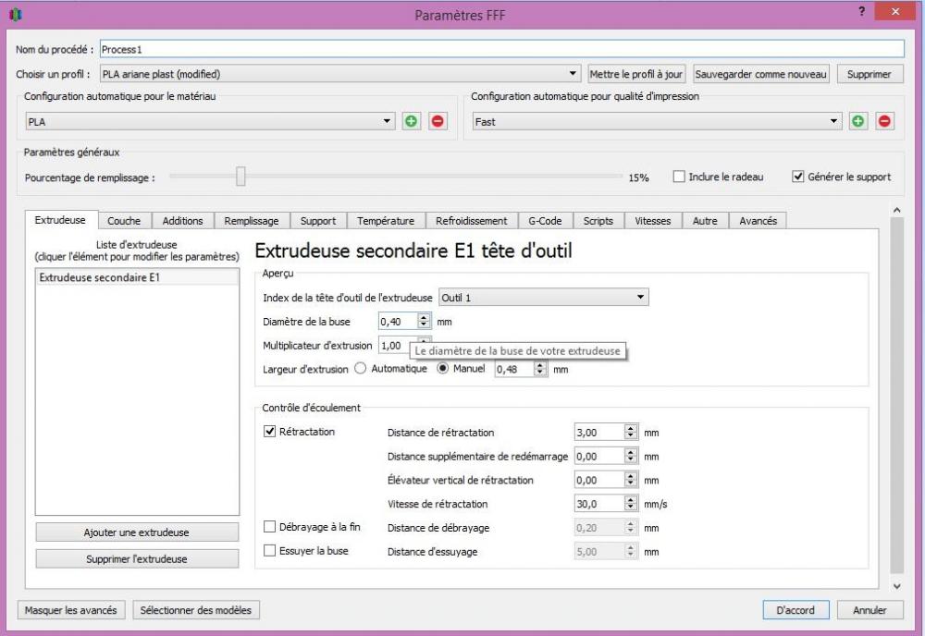The height and width of the screenshot is (636, 925).
Task: Click the manual extrusion width 0,48 field
Action: point(514,369)
